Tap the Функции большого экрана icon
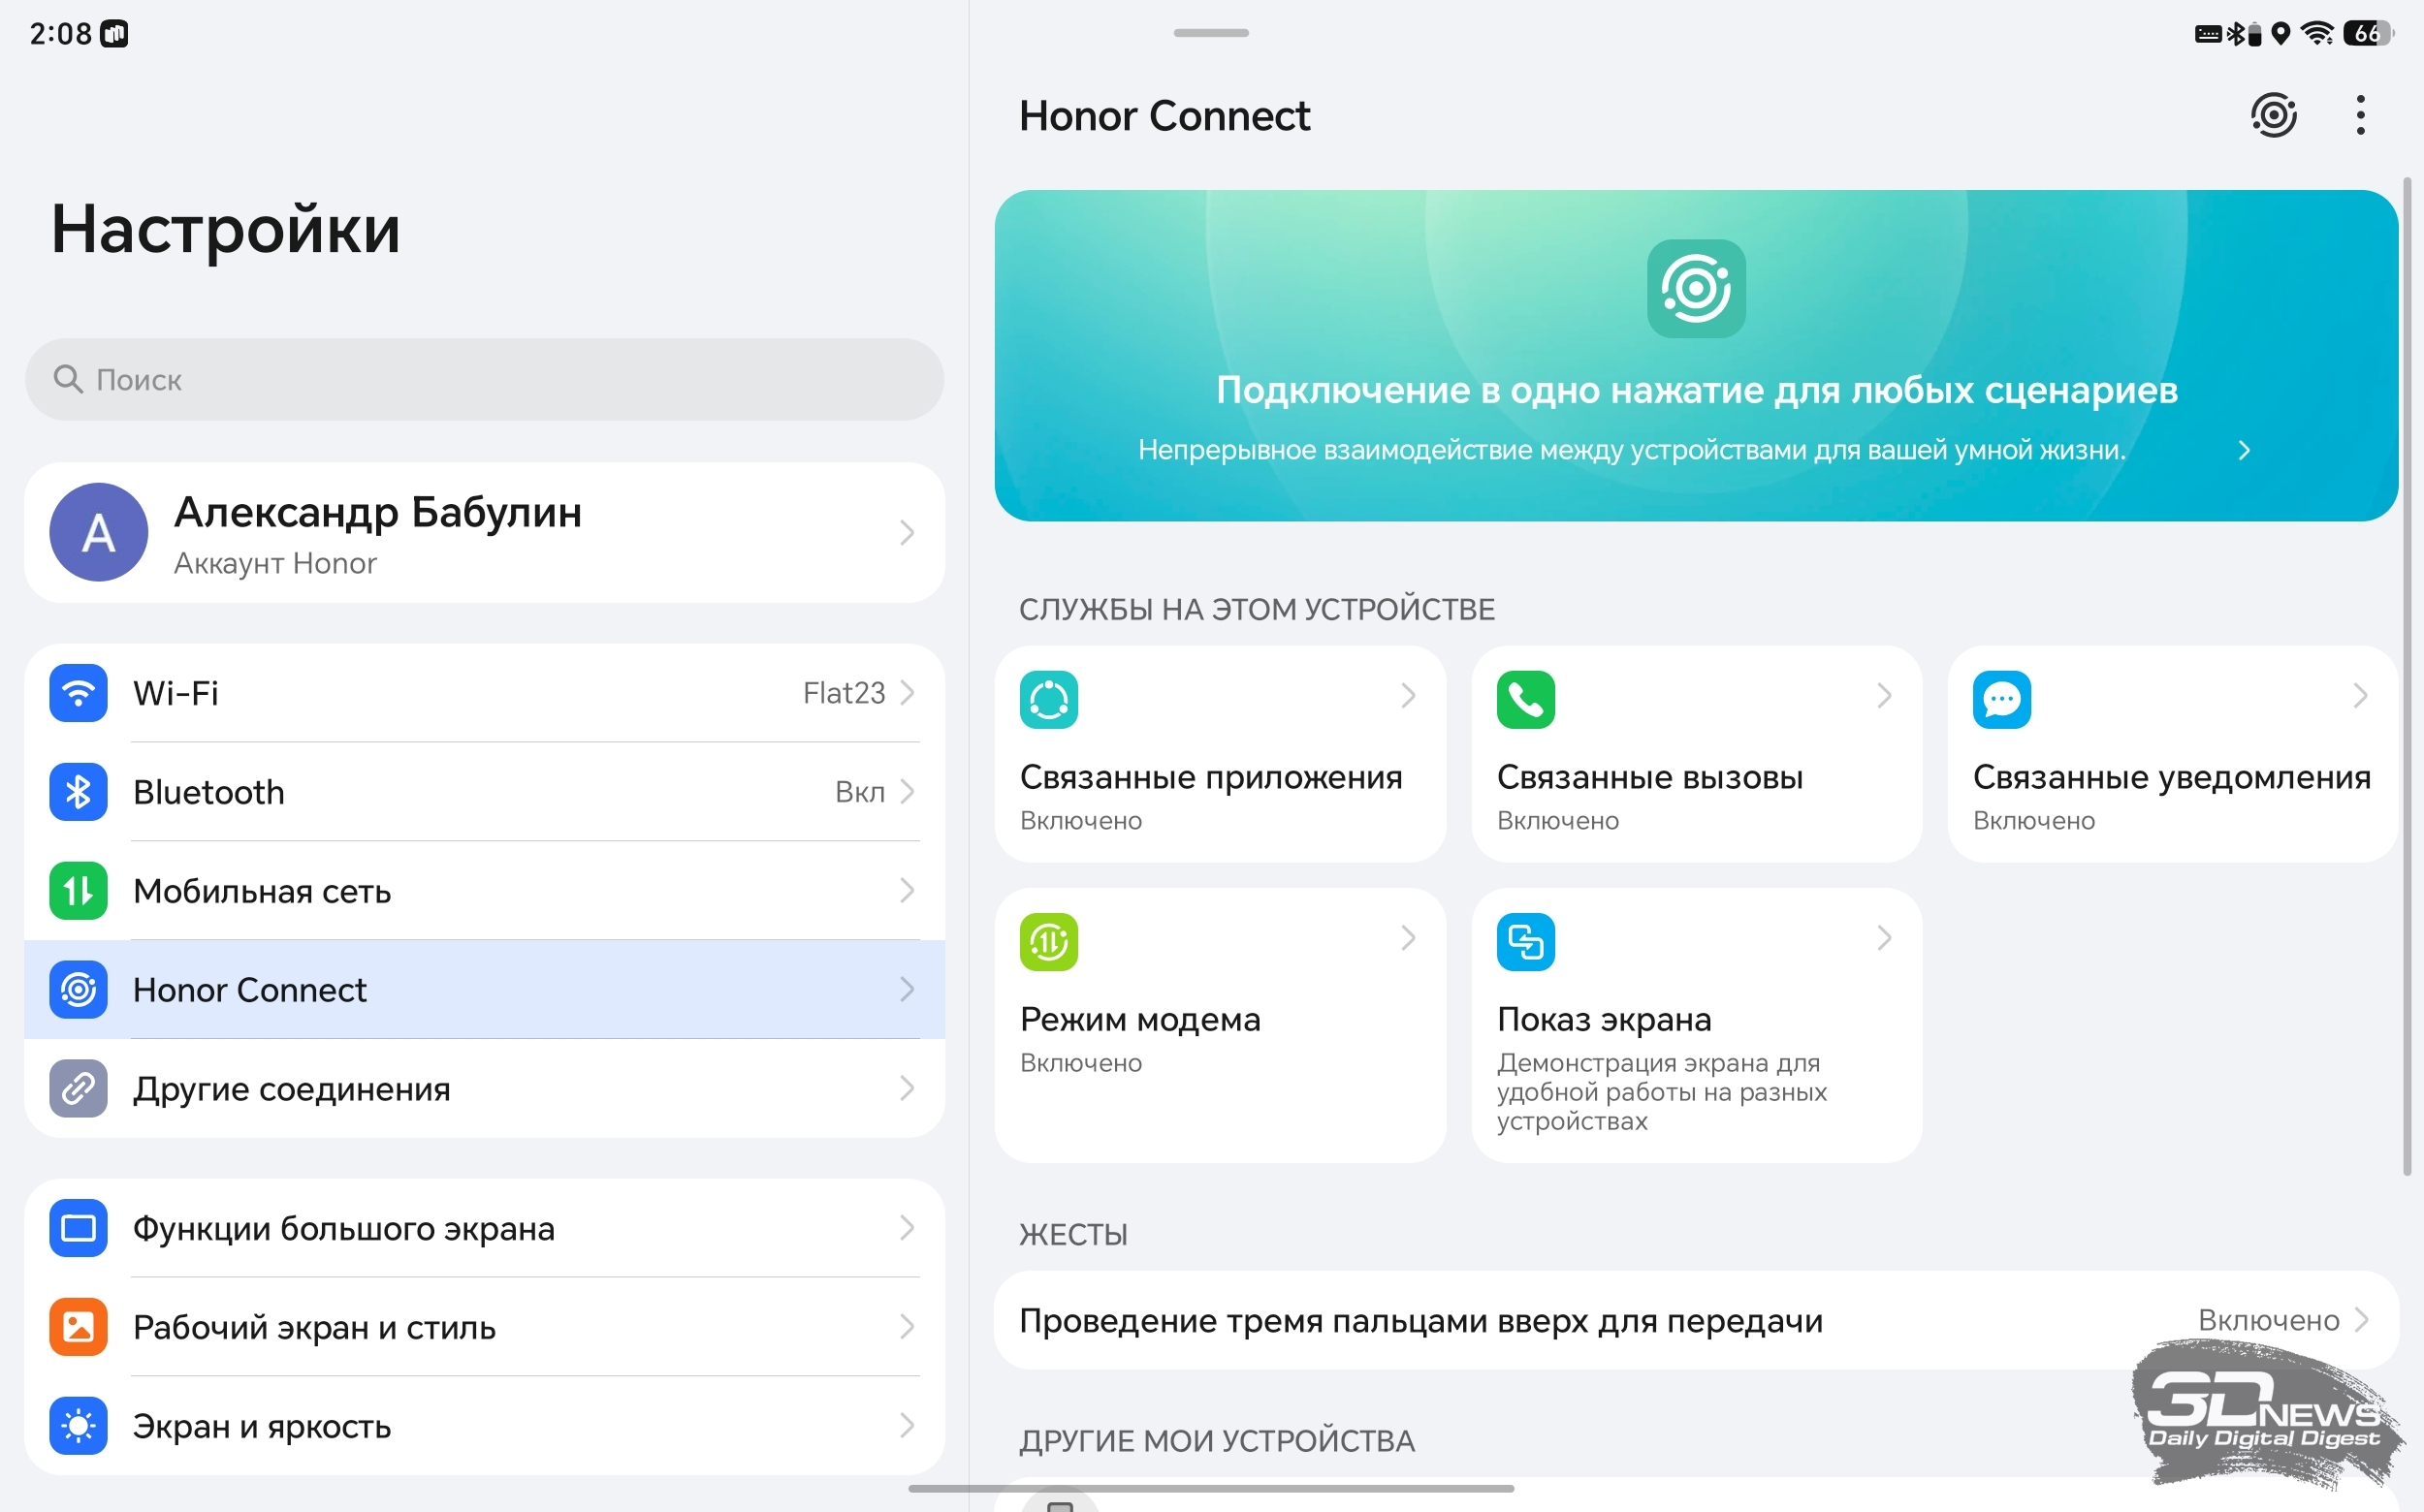Viewport: 2424px width, 1512px height. point(78,1227)
